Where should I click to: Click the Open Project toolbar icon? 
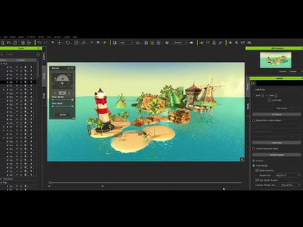coord(9,43)
